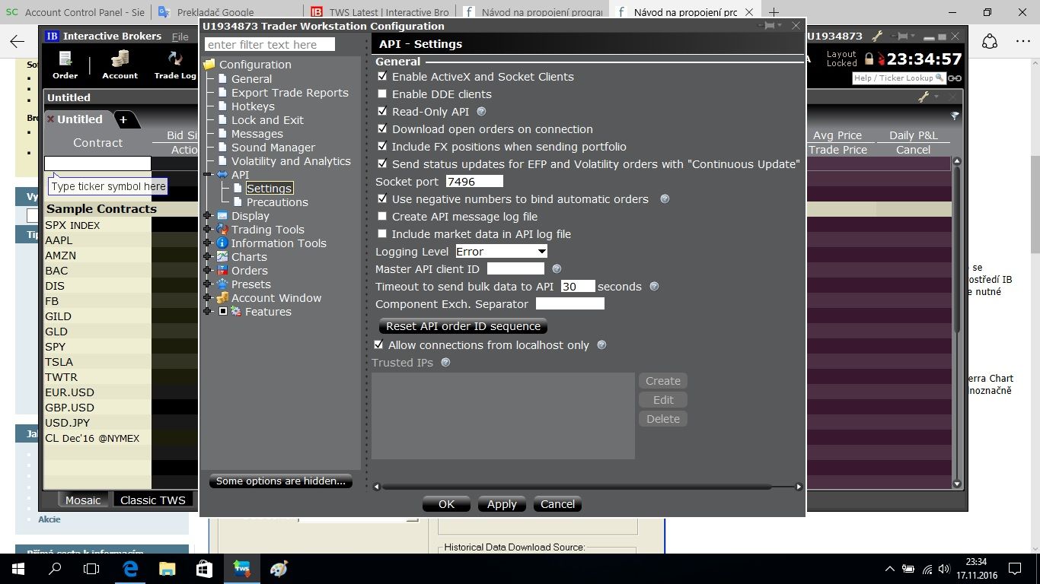The width and height of the screenshot is (1040, 584).
Task: Click the magnifier in Help / Ticker Lookup
Action: point(940,78)
